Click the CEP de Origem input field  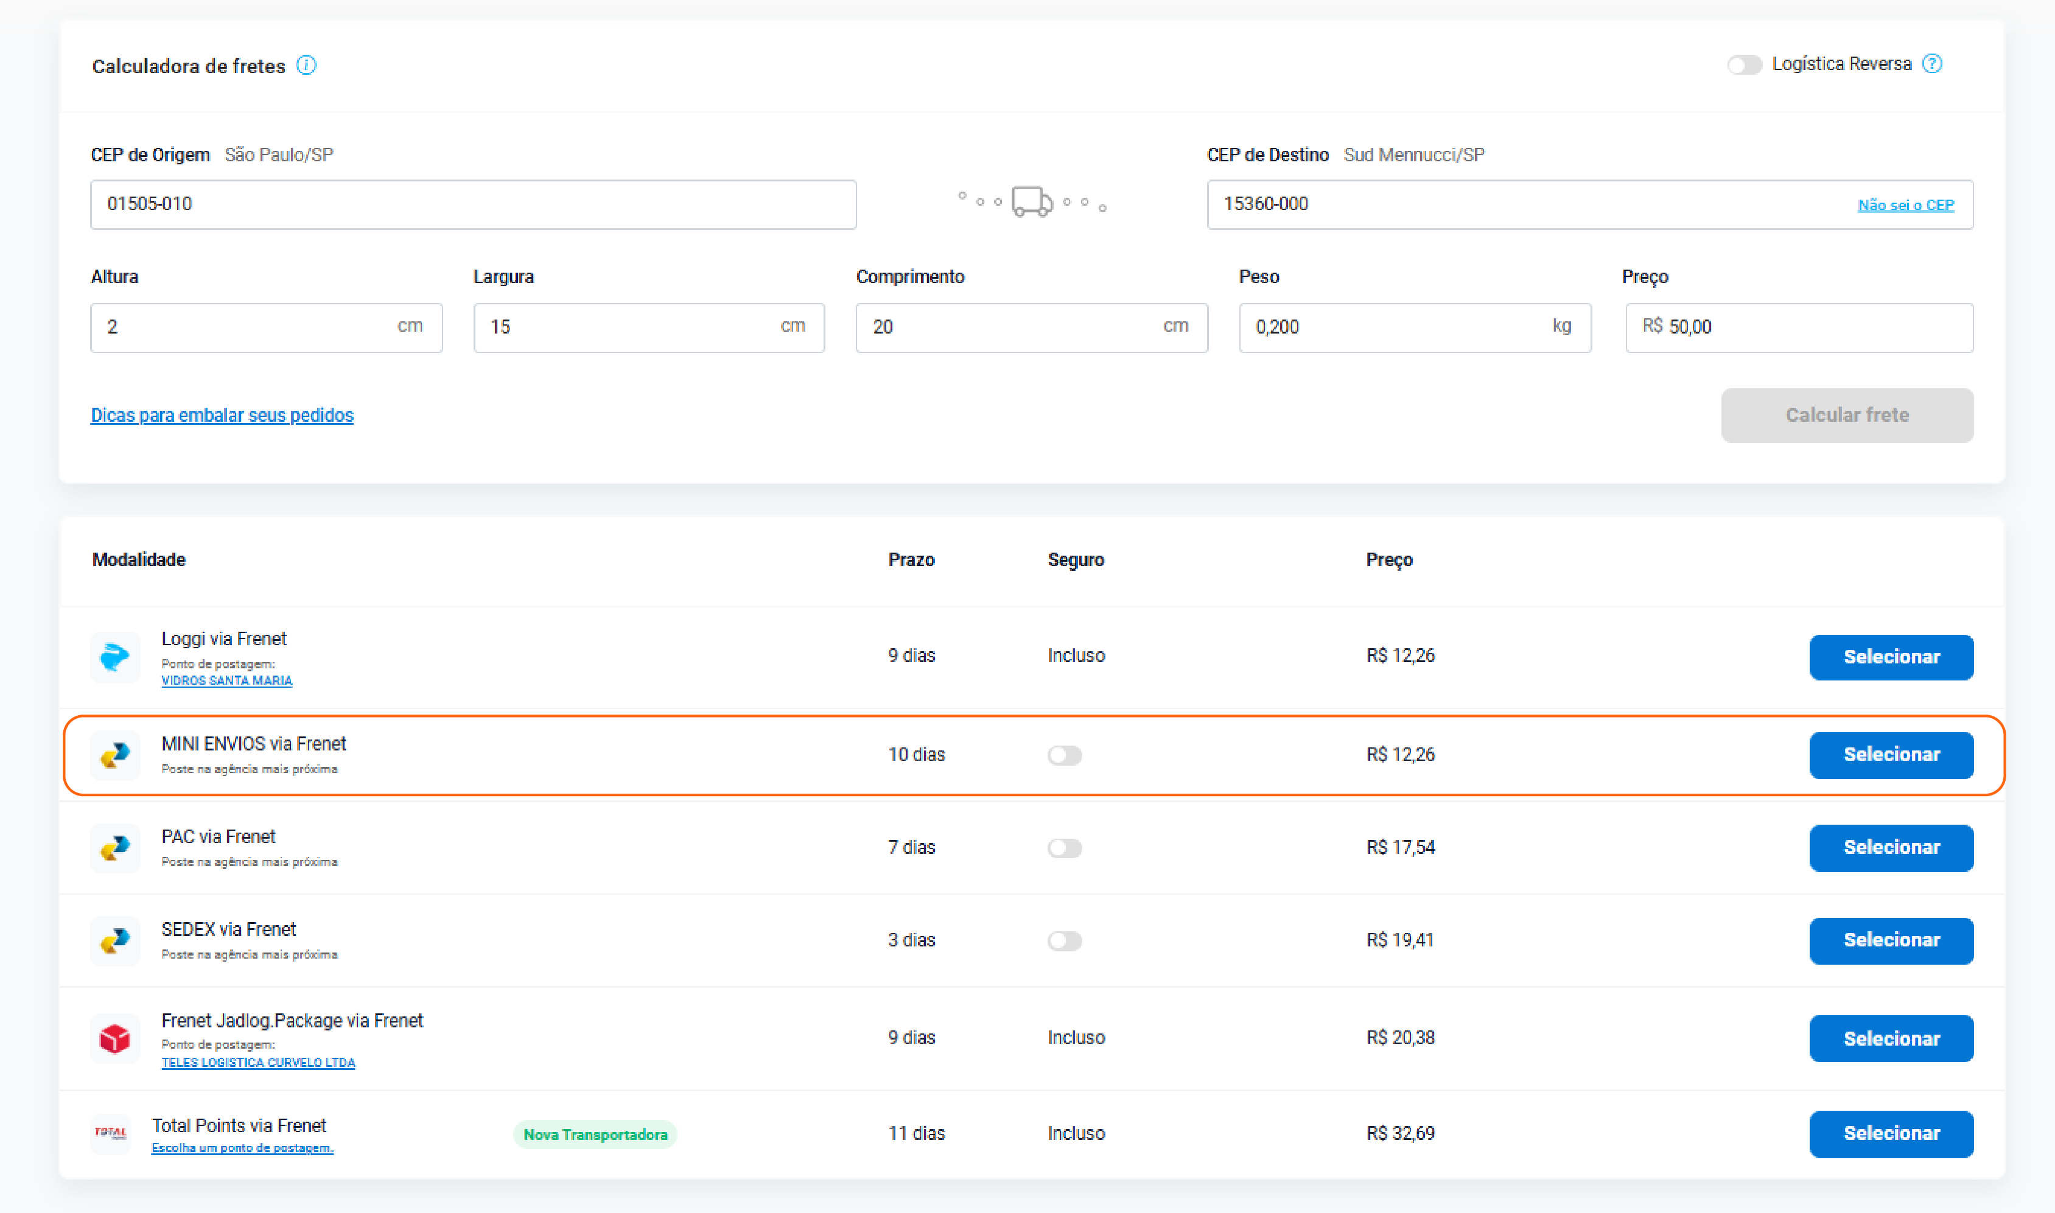pos(474,204)
